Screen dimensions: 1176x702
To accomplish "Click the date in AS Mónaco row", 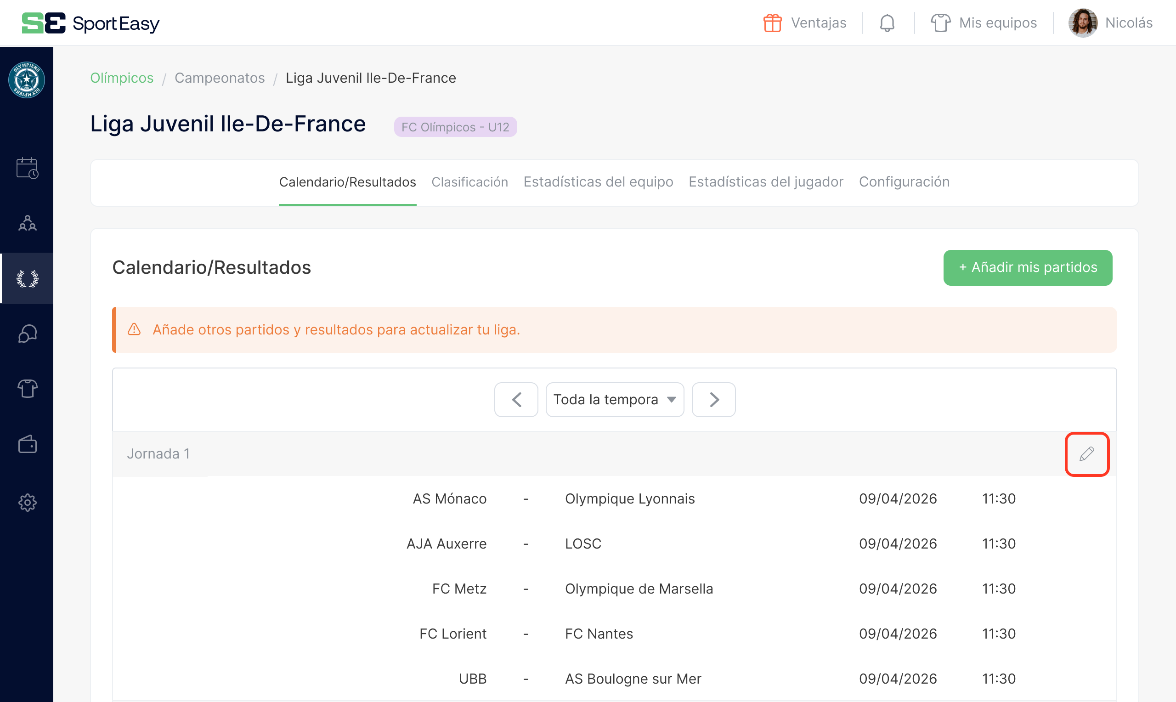I will (x=898, y=499).
